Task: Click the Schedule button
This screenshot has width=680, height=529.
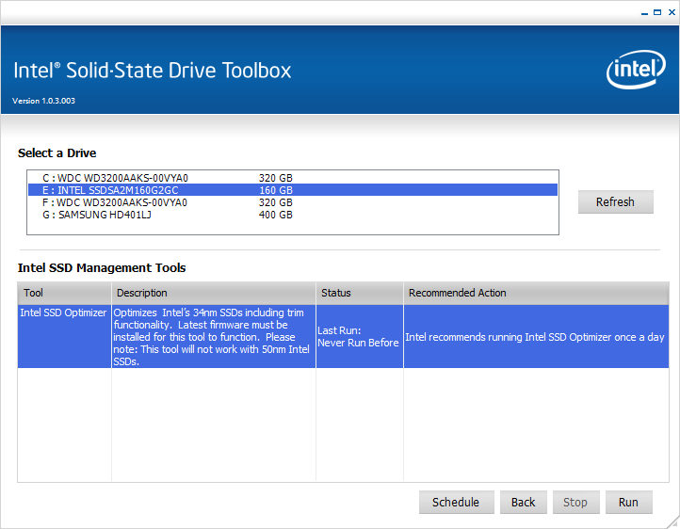Action: tap(456, 502)
